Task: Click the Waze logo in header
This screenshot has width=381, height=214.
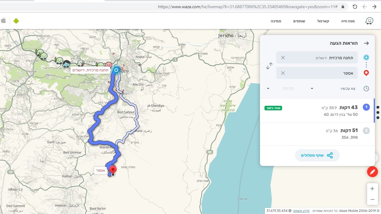Action: 369,21
